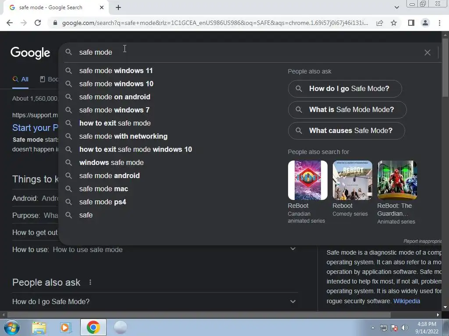
Task: Reload the page with refresh icon
Action: [x=38, y=23]
